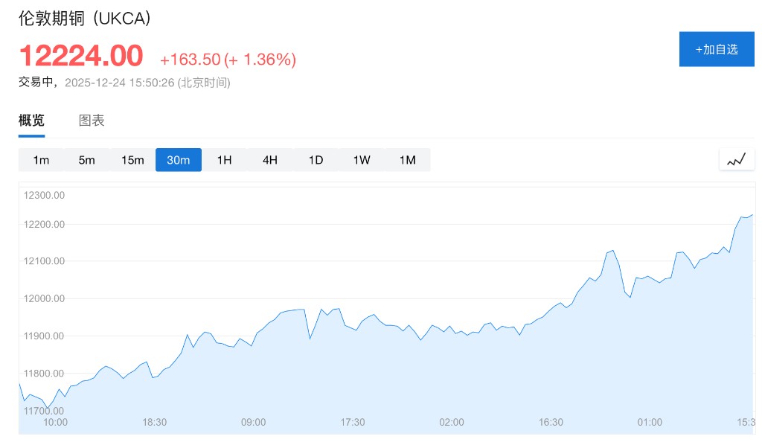Image resolution: width=762 pixels, height=445 pixels.
Task: Click the 12224.00 current price
Action: (x=80, y=57)
